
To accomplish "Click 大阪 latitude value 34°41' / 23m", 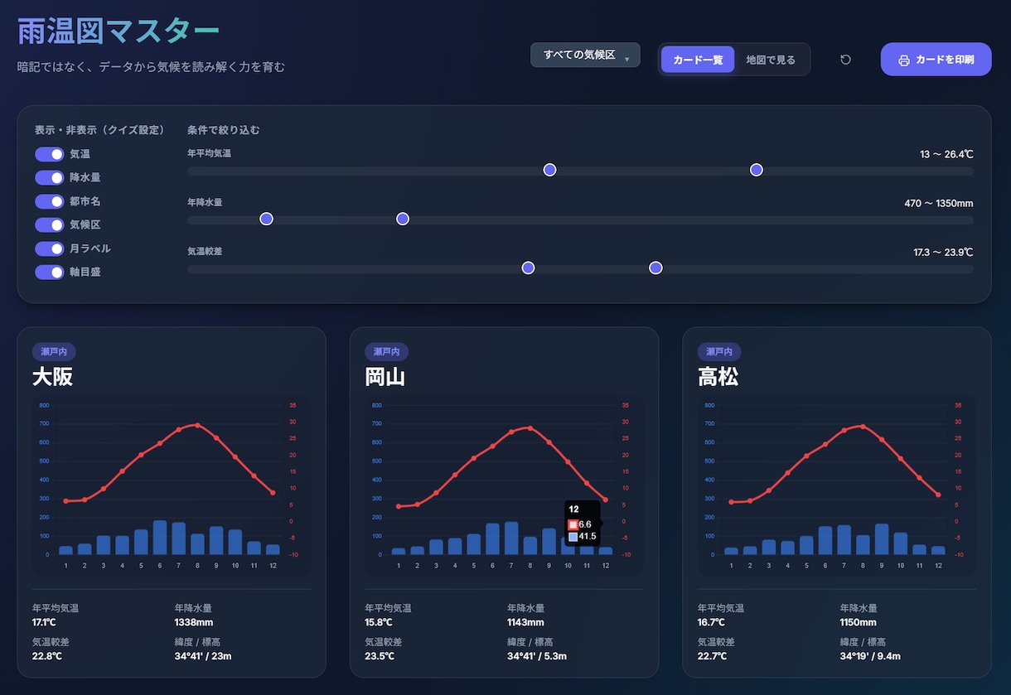I will click(x=203, y=656).
